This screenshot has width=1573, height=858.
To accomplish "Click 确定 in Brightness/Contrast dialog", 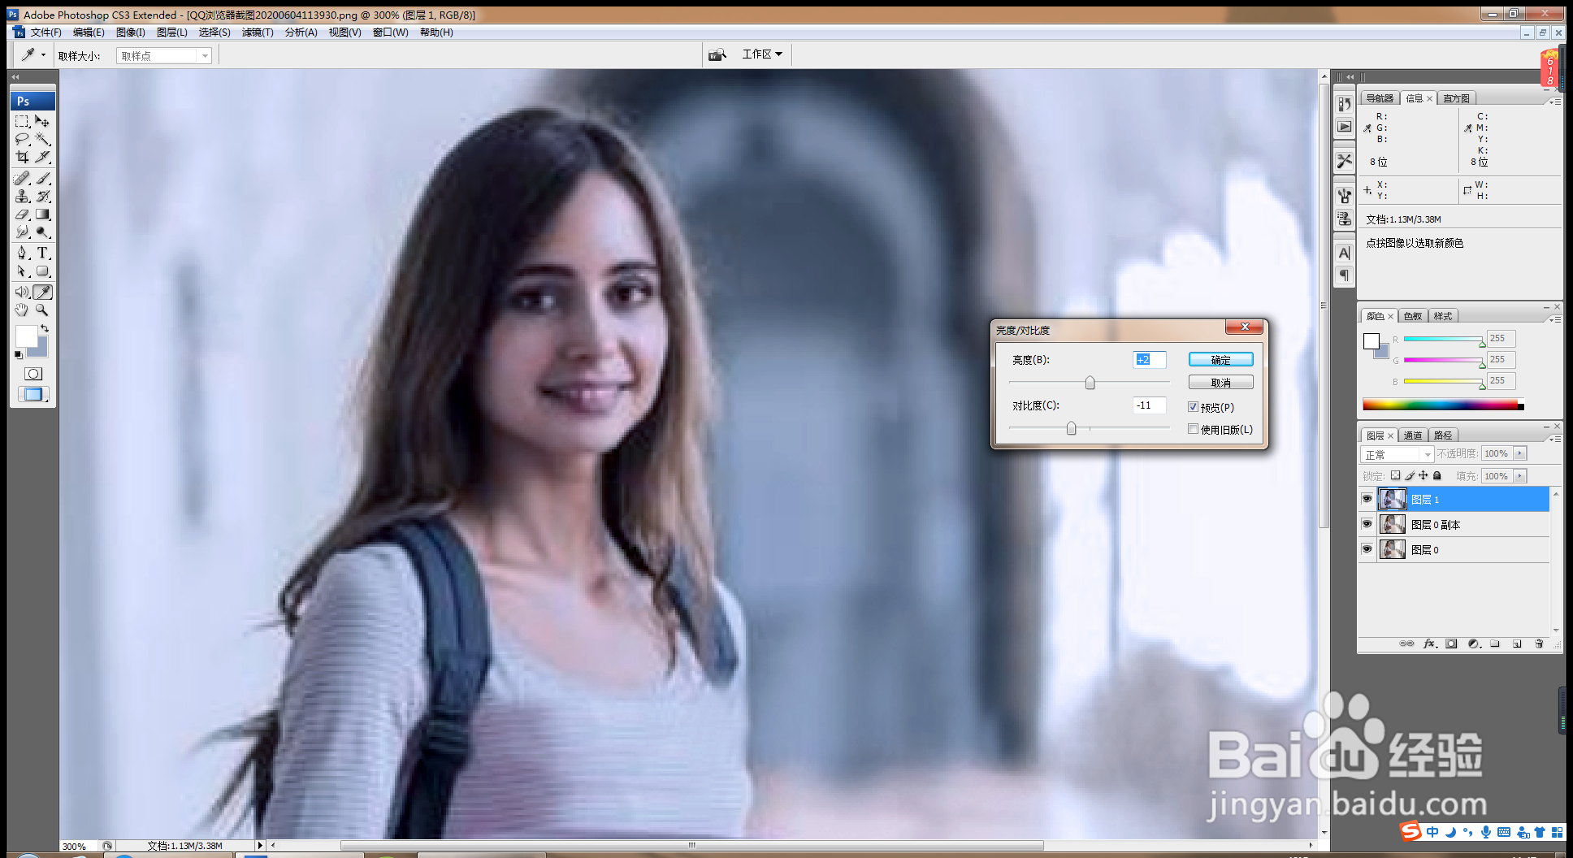I will point(1220,359).
